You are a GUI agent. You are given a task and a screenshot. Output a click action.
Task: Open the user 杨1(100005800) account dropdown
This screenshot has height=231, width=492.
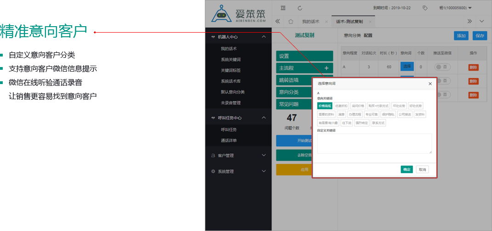click(x=456, y=8)
